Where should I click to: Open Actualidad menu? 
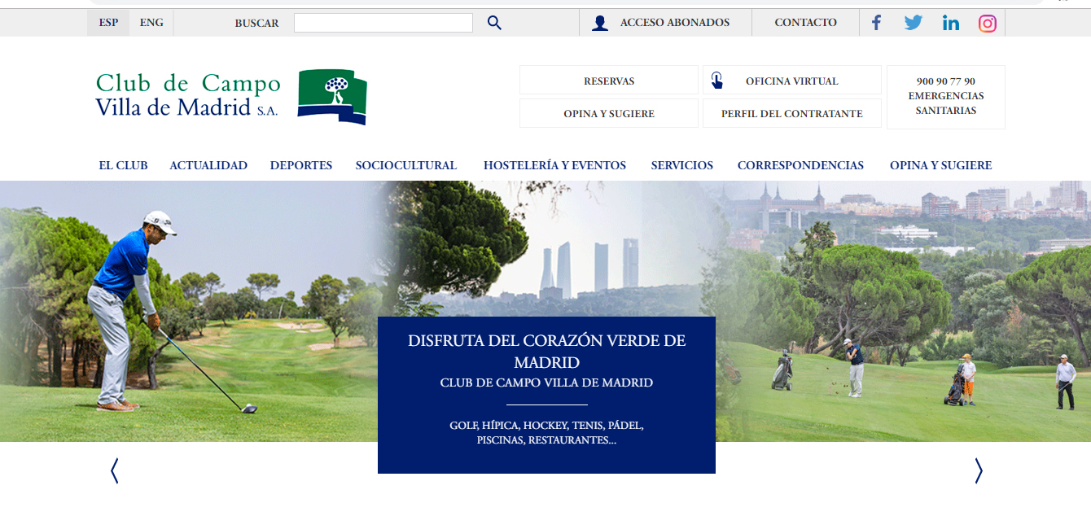tap(208, 165)
